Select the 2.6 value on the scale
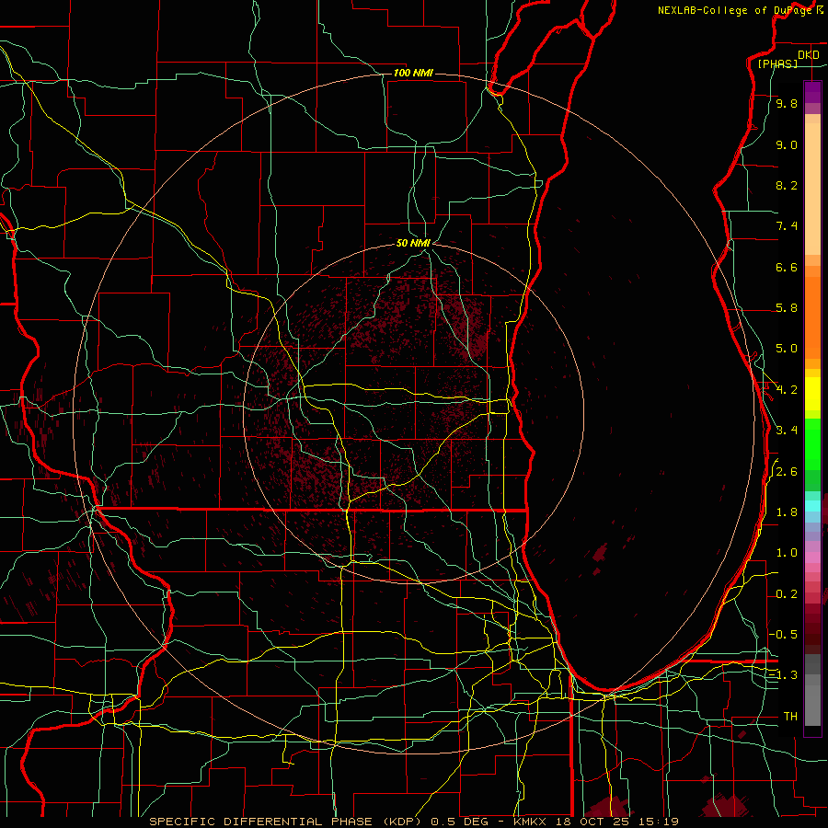The image size is (828, 828). click(787, 472)
